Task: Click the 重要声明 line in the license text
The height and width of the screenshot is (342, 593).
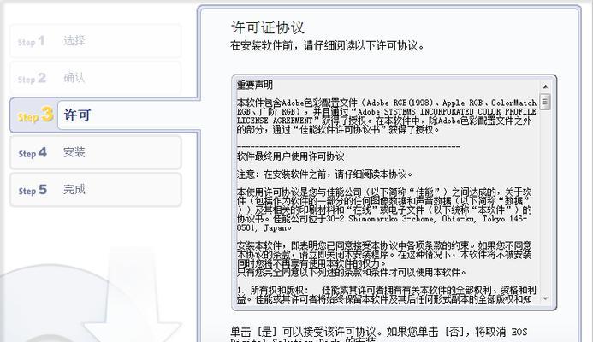Action: pos(255,85)
